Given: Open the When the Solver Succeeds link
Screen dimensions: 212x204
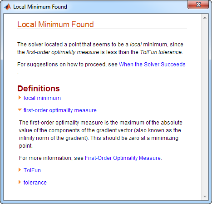Looking at the screenshot, I should click(152, 65).
